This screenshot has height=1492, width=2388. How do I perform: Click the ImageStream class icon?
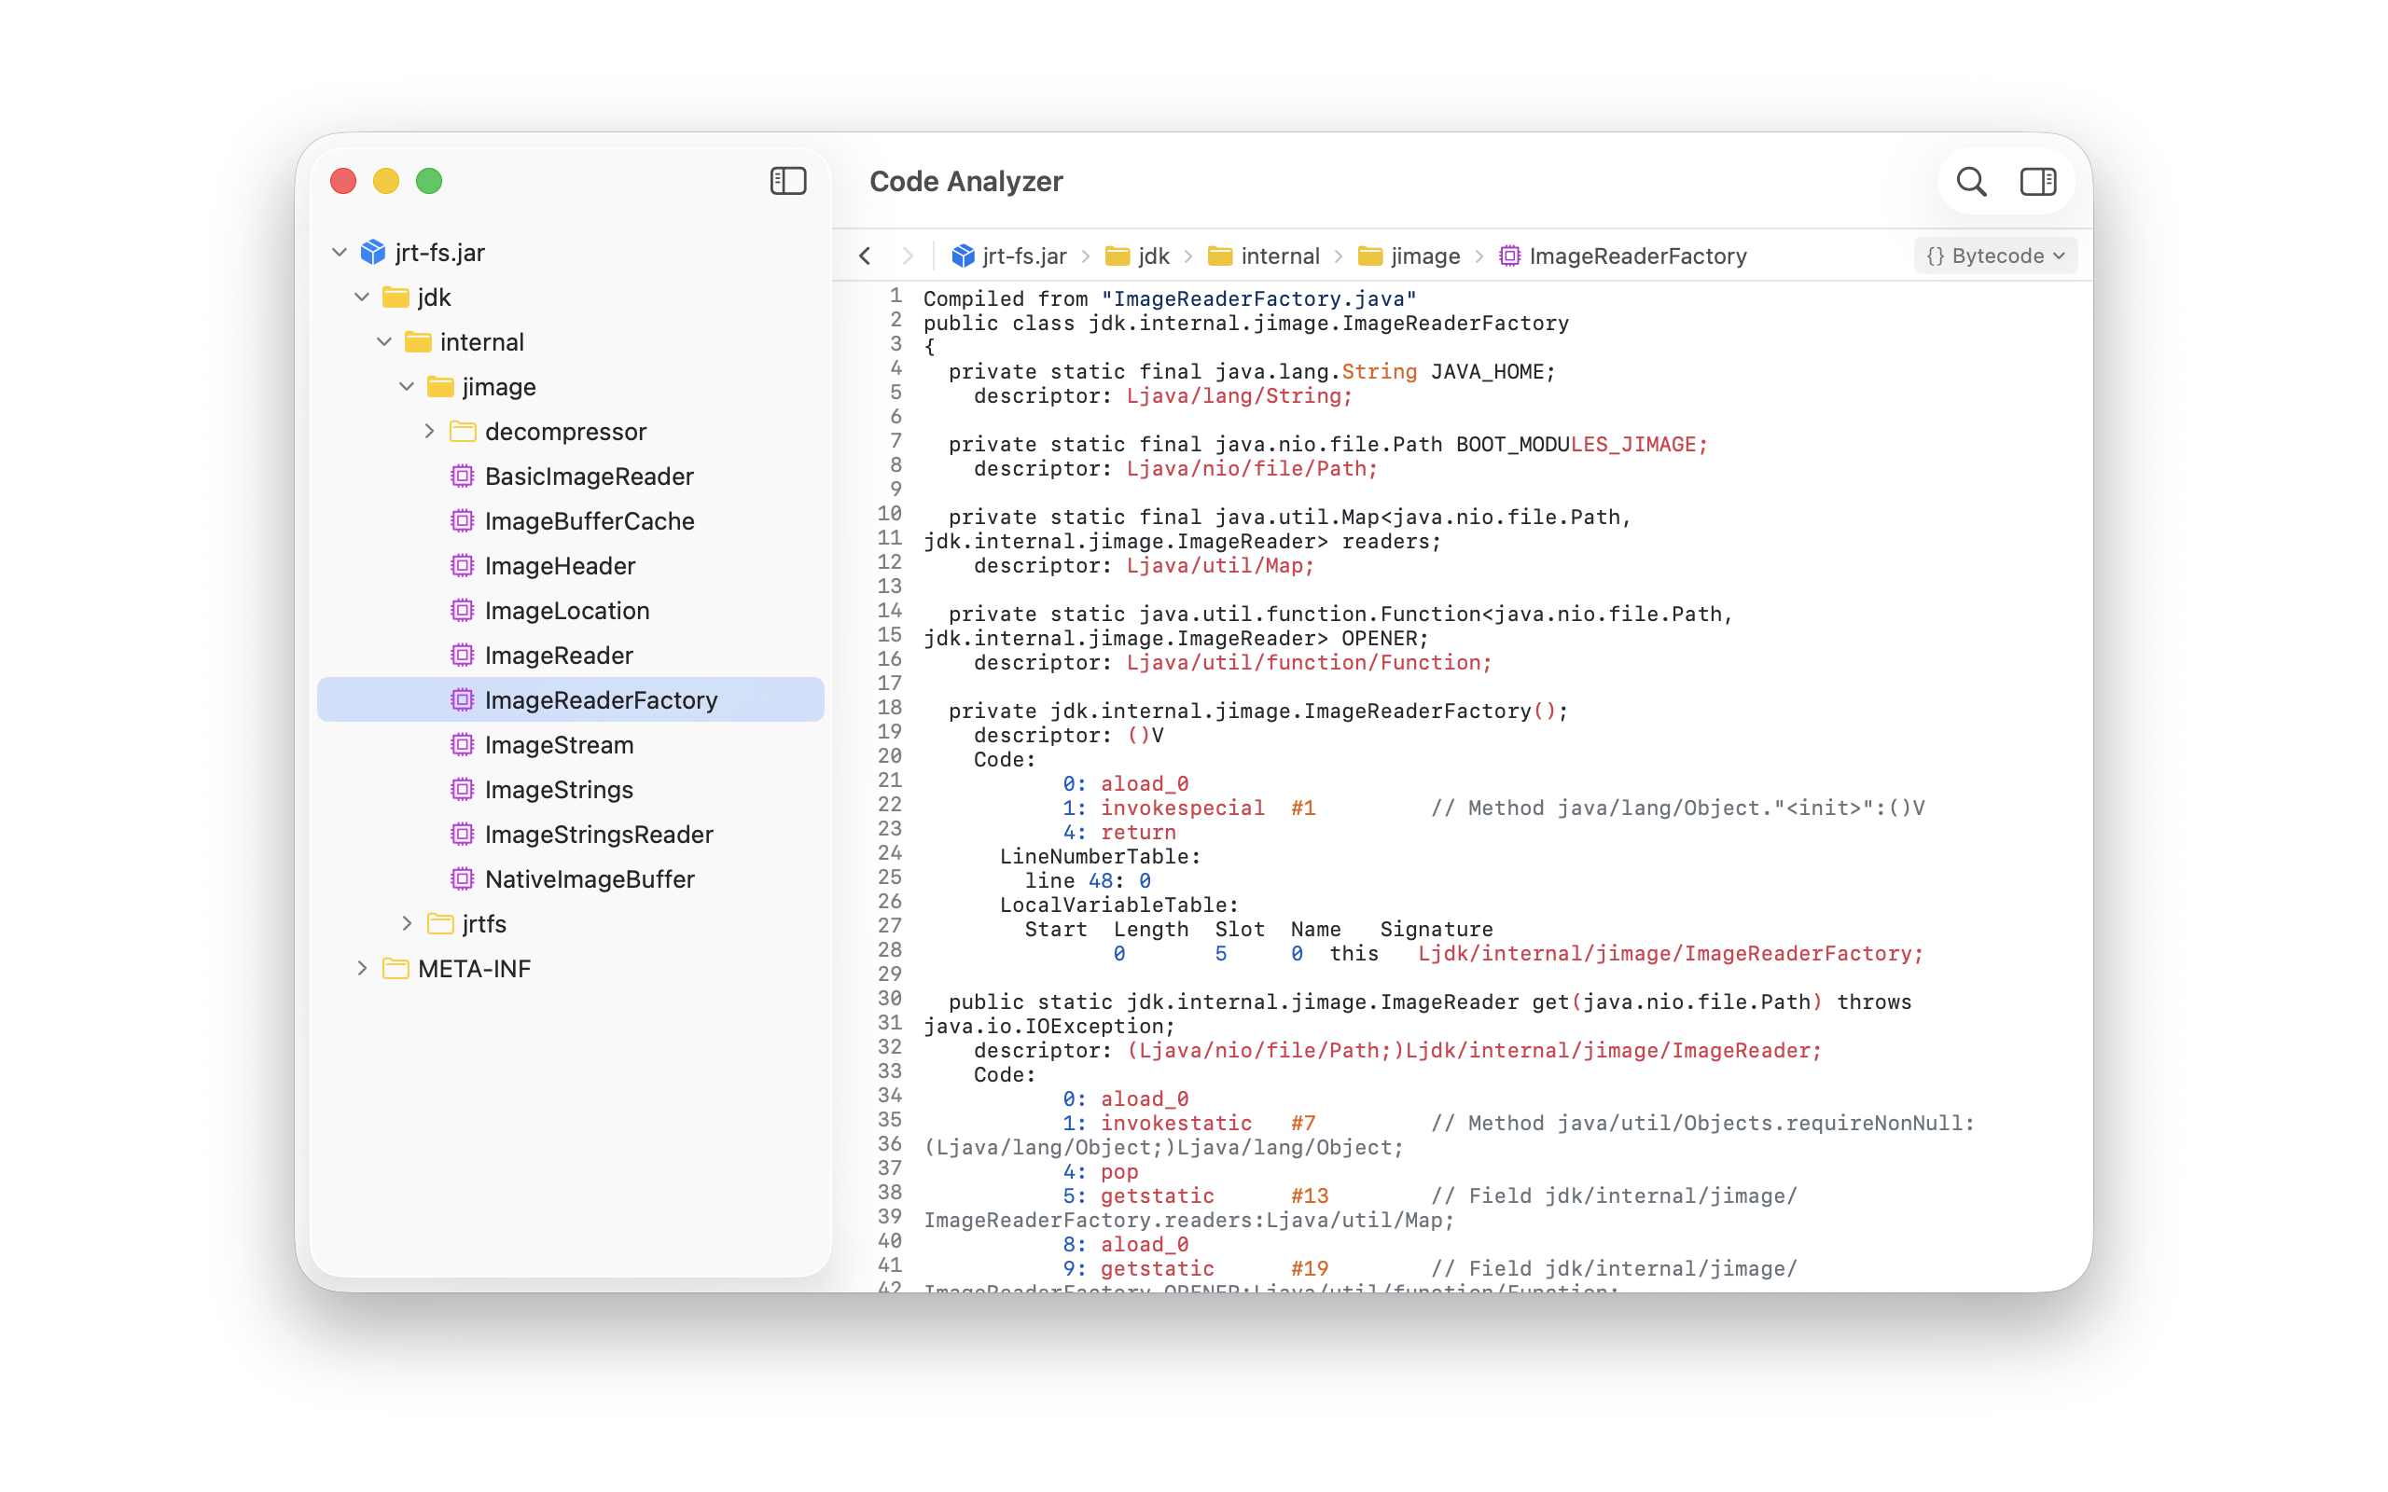(462, 745)
